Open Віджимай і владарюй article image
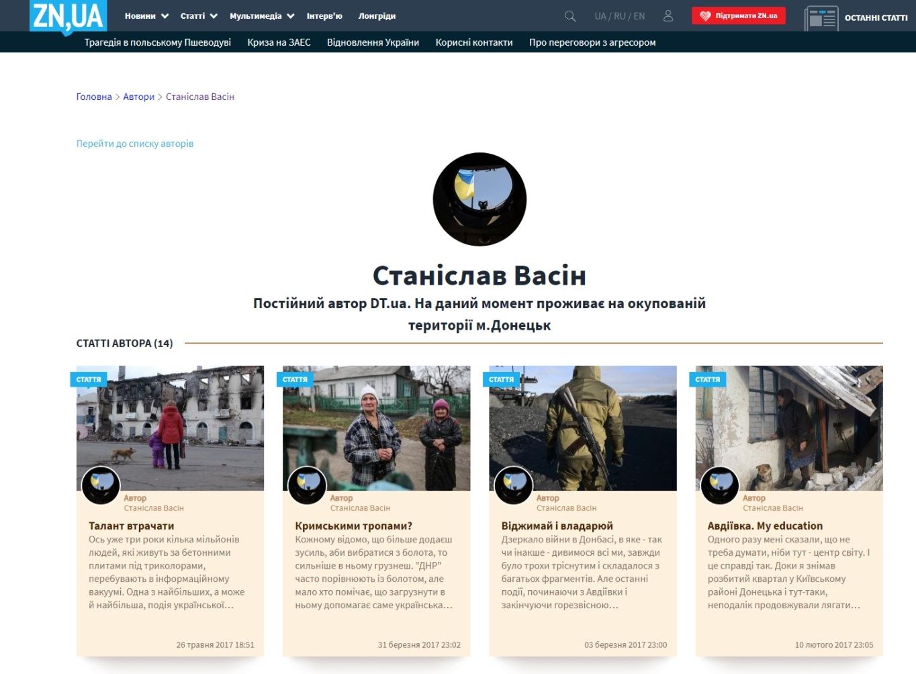Viewport: 916px width, 674px height. (583, 428)
